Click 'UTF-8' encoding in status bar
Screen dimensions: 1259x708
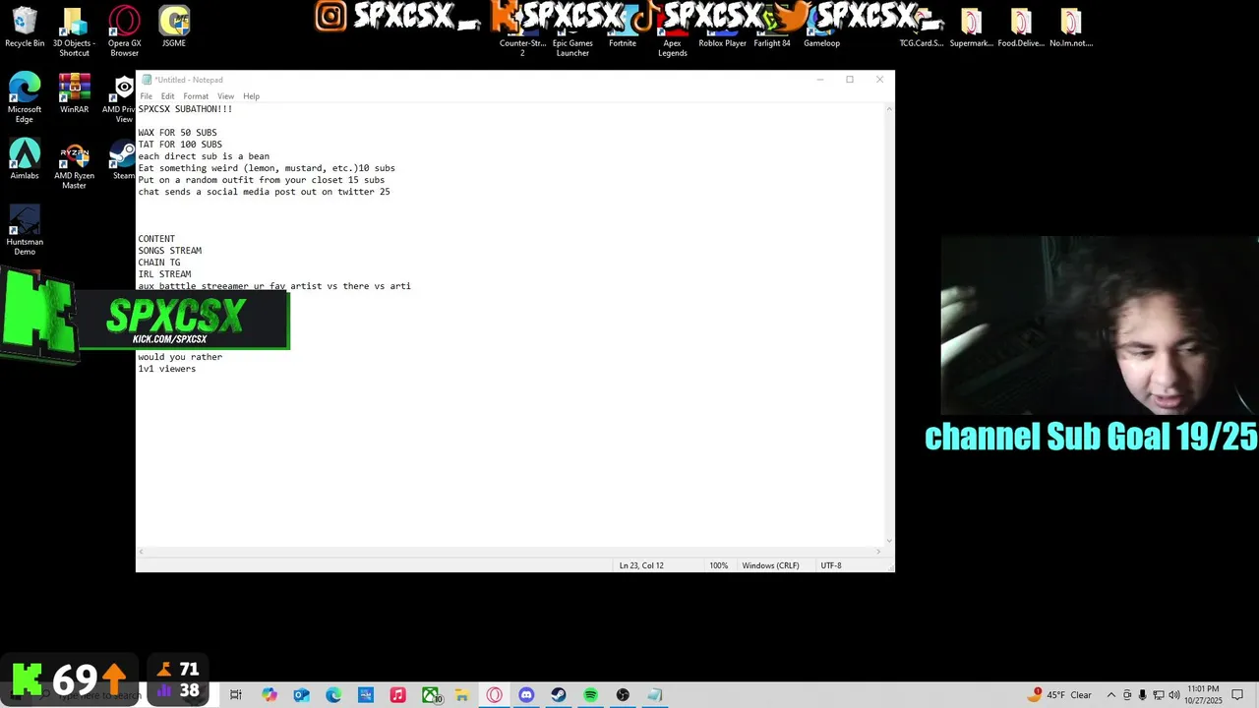click(831, 565)
